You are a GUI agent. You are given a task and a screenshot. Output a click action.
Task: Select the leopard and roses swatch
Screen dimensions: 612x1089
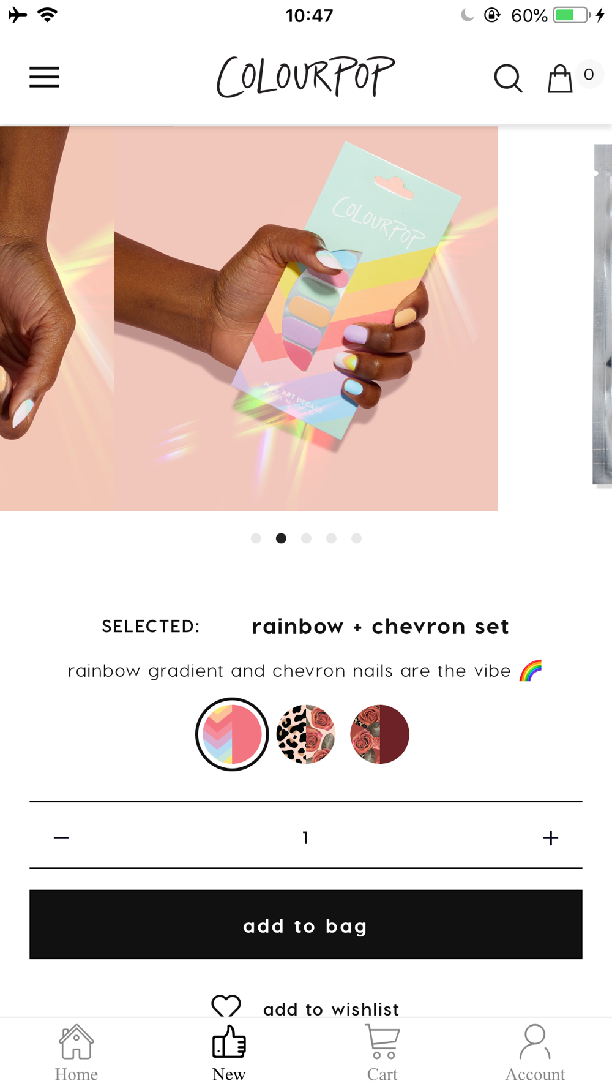tap(305, 734)
